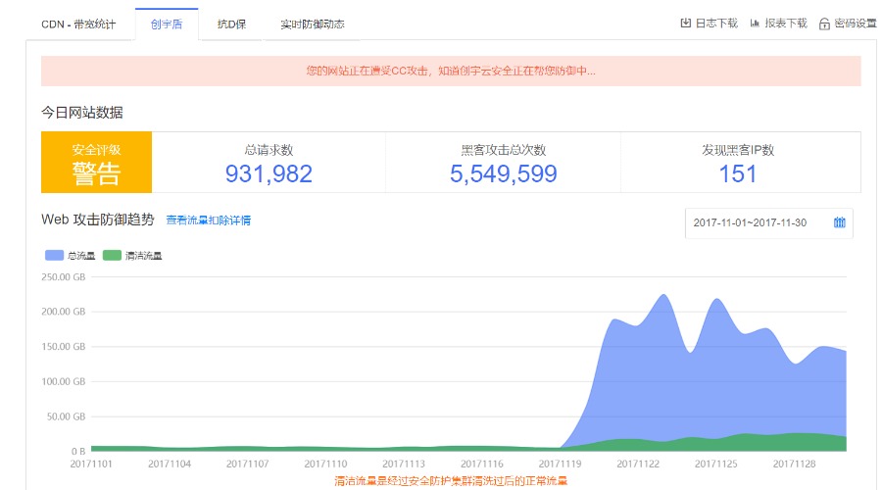The width and height of the screenshot is (882, 490).
Task: Click the 黑客攻击总次数 value 5,549,599
Action: (503, 174)
